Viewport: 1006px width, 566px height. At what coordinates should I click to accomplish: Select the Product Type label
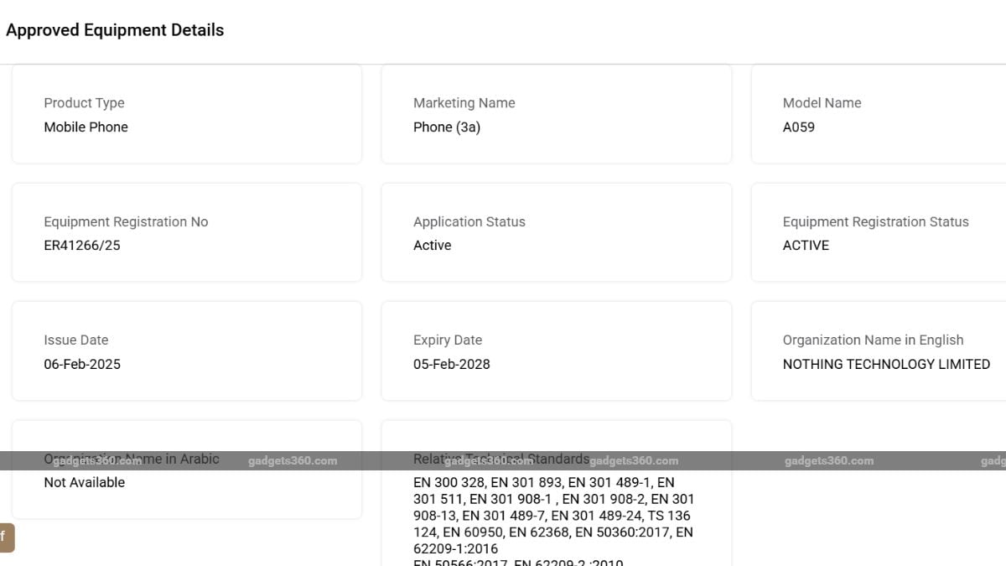[x=84, y=103]
